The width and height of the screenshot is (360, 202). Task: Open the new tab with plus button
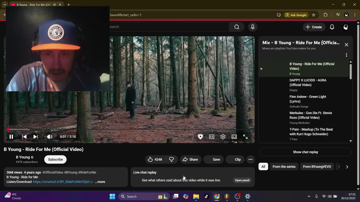tap(68, 5)
